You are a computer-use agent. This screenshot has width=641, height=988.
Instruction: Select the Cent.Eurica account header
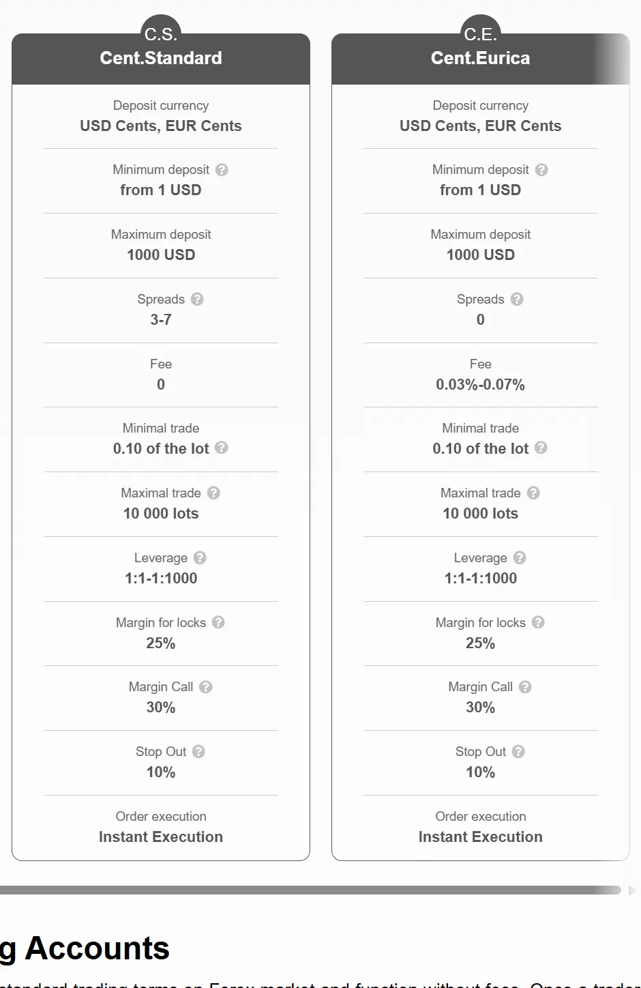(x=481, y=59)
